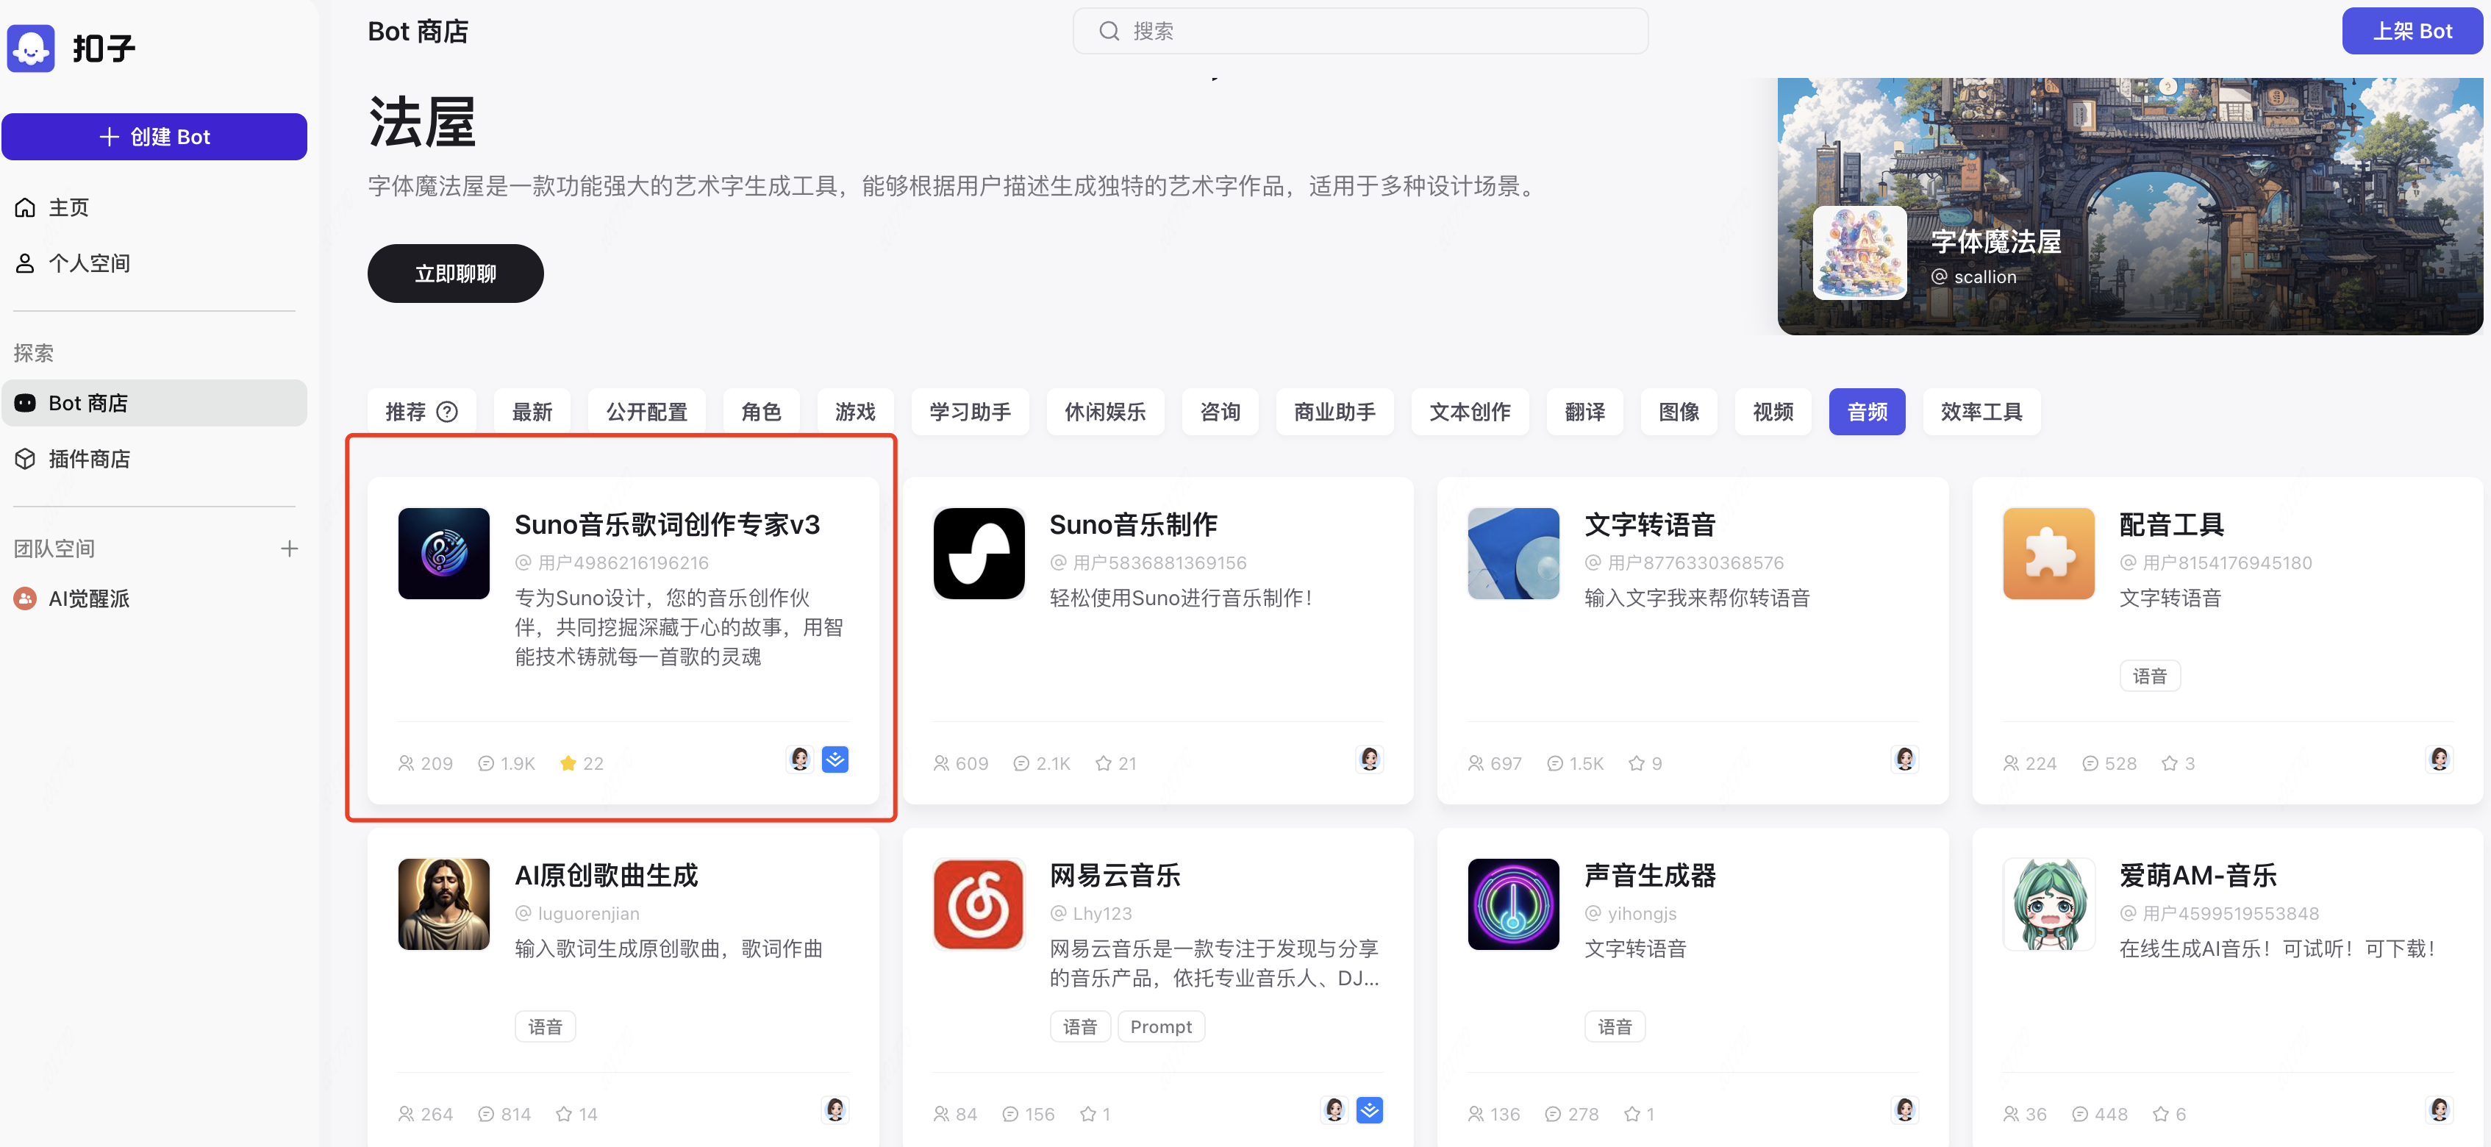The image size is (2491, 1147).
Task: Select the 图像 category tab
Action: [1680, 412]
